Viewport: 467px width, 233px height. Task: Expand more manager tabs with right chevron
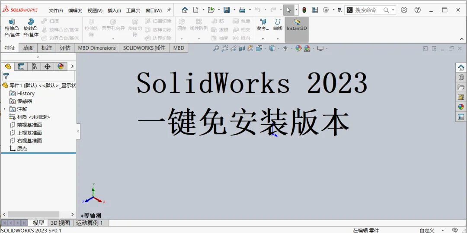pos(72,66)
